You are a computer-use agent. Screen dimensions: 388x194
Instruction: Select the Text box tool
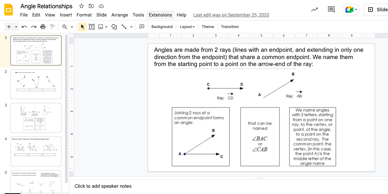92,26
